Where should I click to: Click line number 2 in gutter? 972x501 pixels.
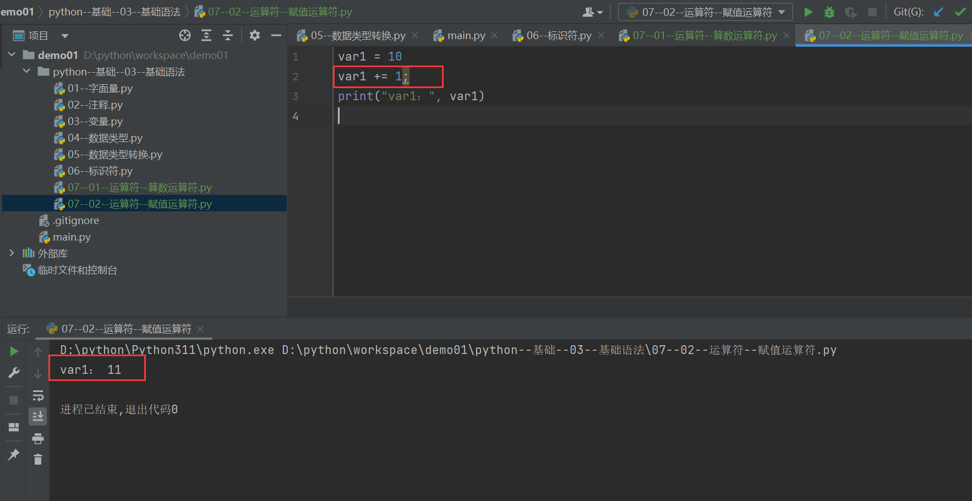tap(296, 77)
